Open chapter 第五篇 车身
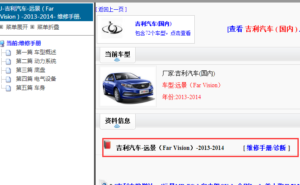The image size is (300, 185). (30, 88)
